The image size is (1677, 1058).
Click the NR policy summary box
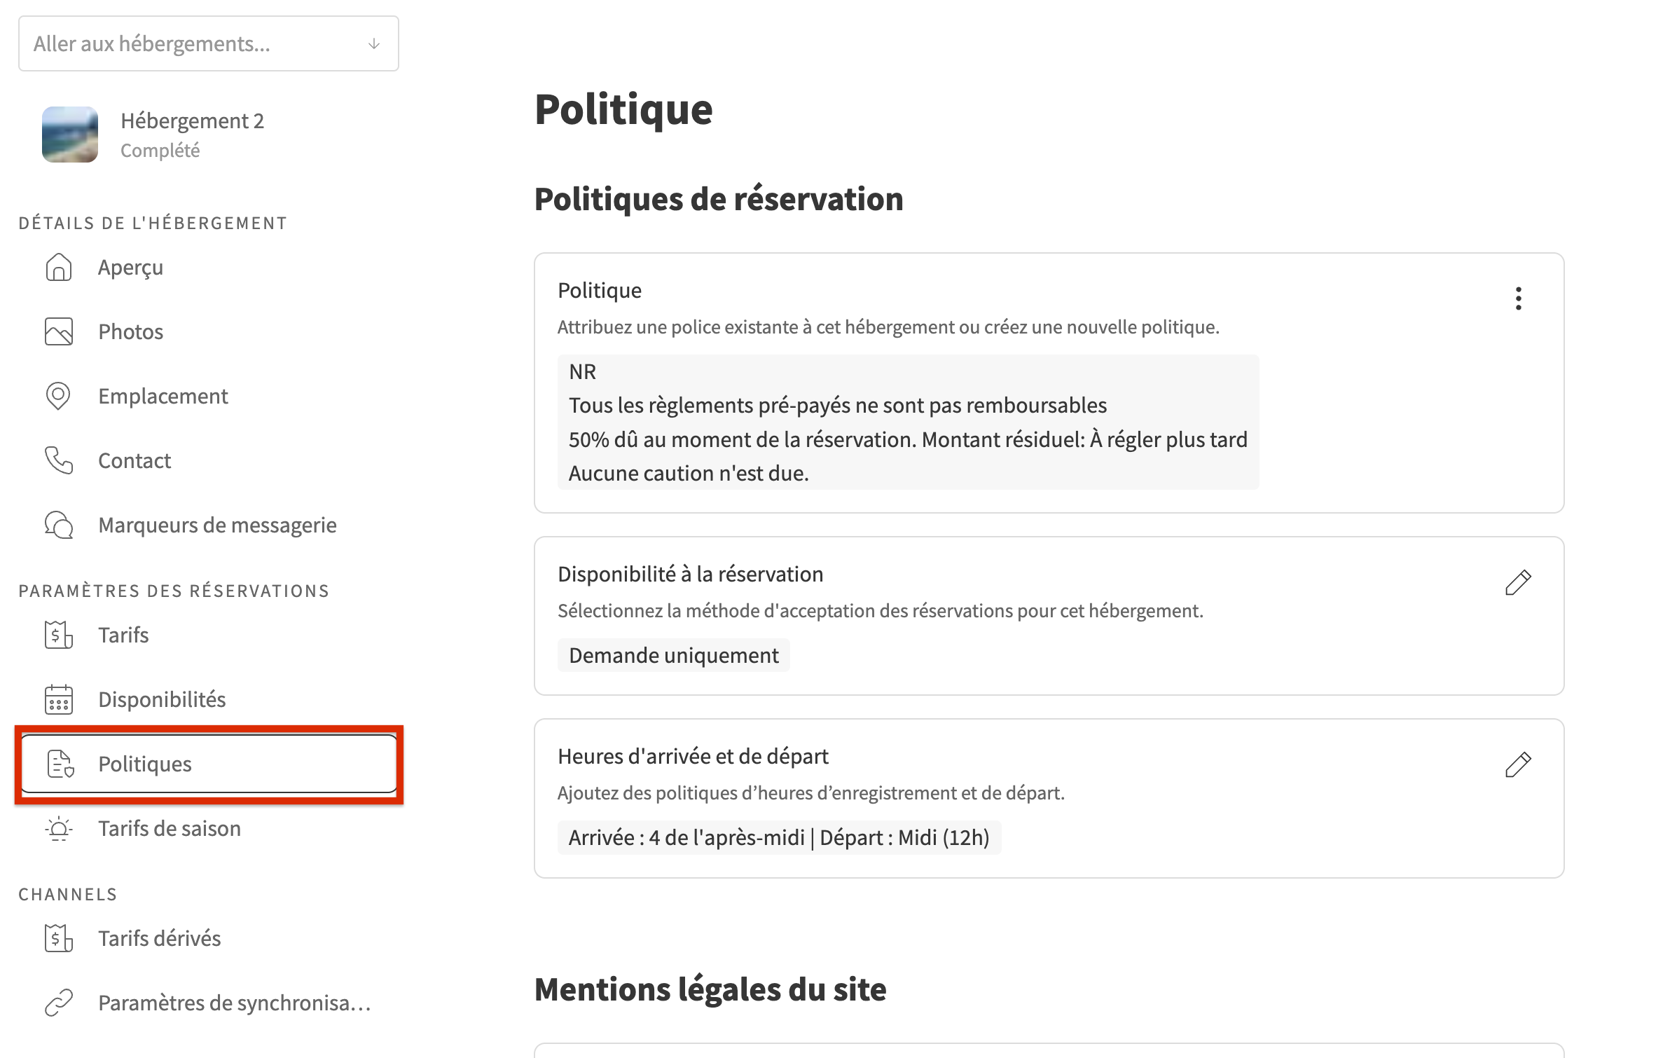coord(908,422)
